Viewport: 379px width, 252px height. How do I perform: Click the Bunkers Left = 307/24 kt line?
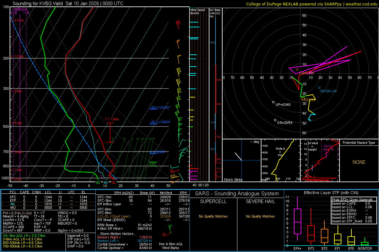coord(125,241)
